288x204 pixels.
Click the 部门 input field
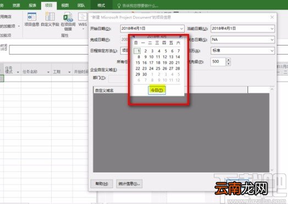119,78
